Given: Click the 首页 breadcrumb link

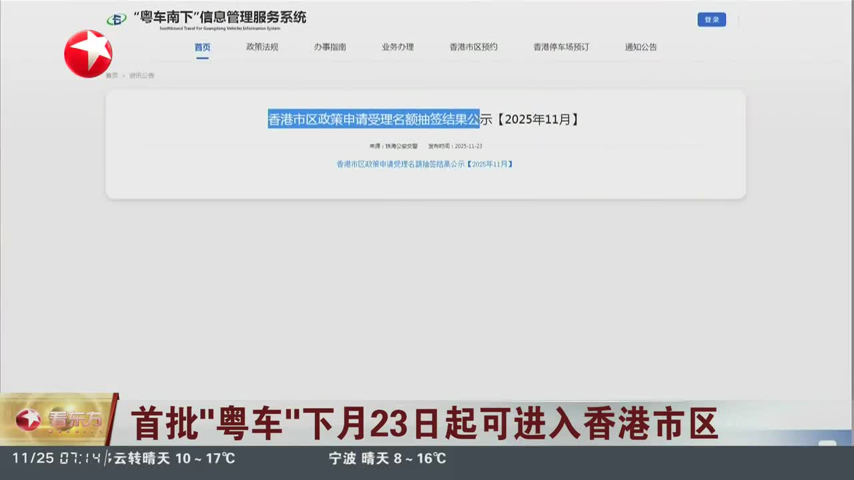Looking at the screenshot, I should coord(111,76).
